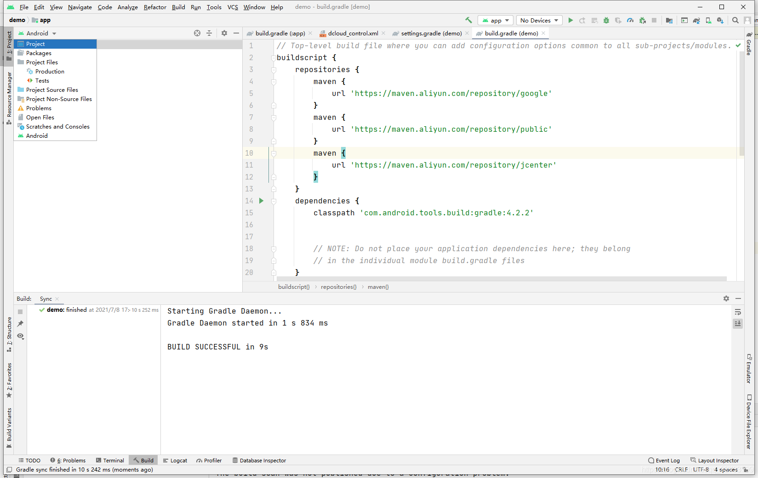Open Build panel gear settings
The width and height of the screenshot is (758, 478).
pyautogui.click(x=726, y=298)
